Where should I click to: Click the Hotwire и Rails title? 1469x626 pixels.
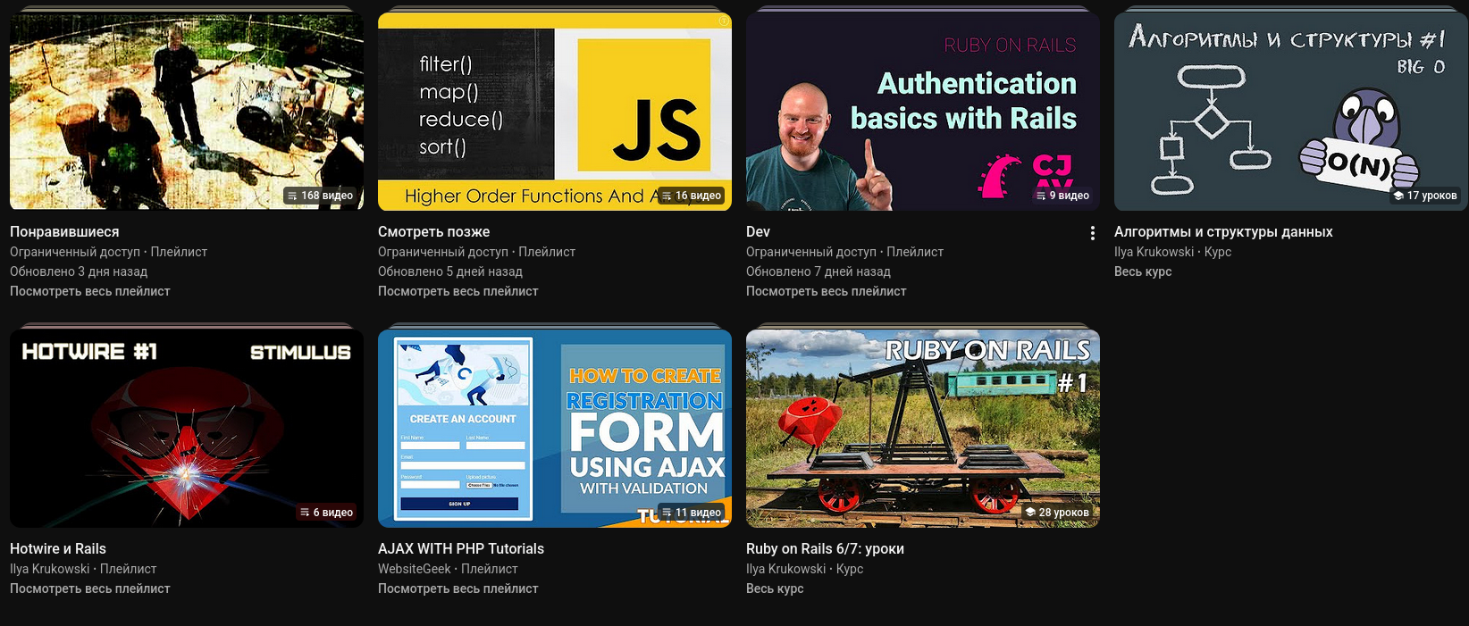coord(58,549)
